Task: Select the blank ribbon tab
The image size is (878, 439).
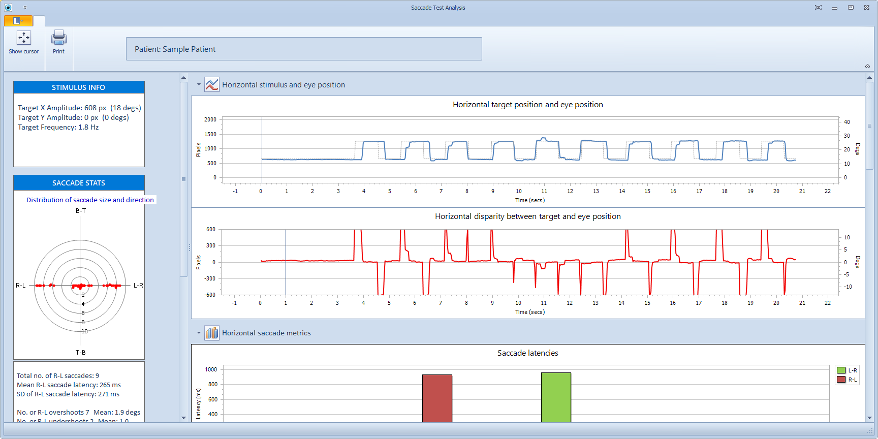Action: (x=39, y=21)
